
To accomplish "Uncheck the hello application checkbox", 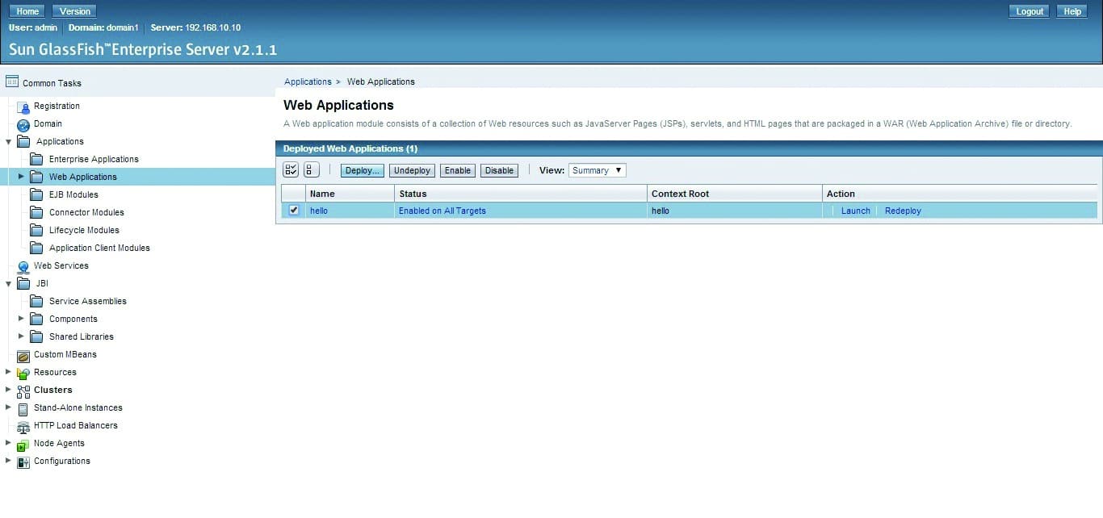I will [294, 211].
